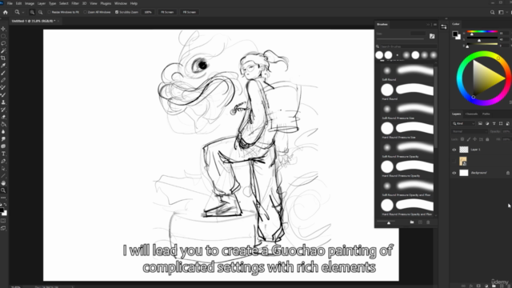Image resolution: width=512 pixels, height=288 pixels.
Task: Open the Zoom tool preset dropdown arrow
Action: 23,13
